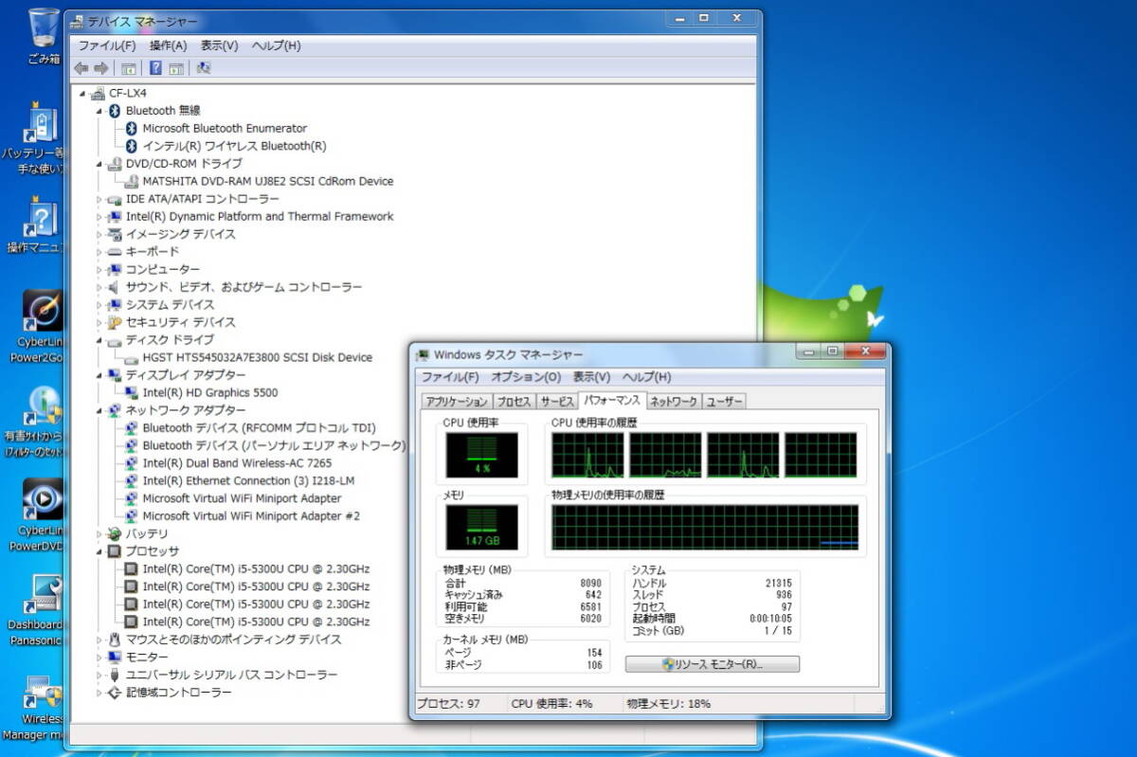This screenshot has height=757, width=1137.
Task: Select Intel(R) Dynamic Platform and Thermal Framework
Action: tap(260, 216)
